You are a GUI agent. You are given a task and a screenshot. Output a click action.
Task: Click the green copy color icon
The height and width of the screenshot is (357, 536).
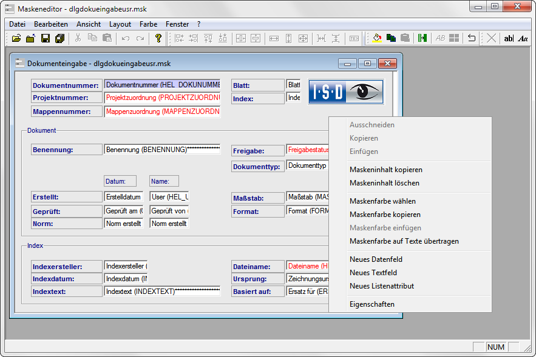point(391,38)
